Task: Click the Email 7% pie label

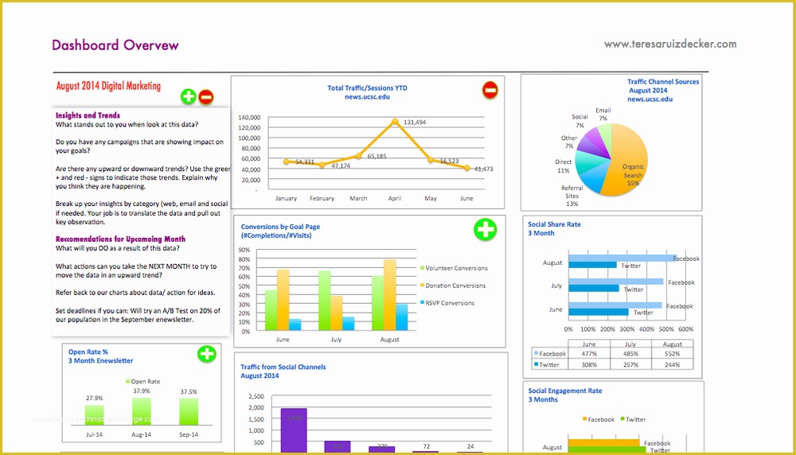Action: point(603,114)
